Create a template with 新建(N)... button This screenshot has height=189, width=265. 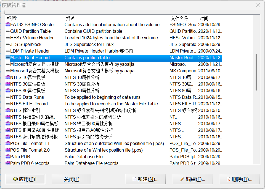click(145, 179)
